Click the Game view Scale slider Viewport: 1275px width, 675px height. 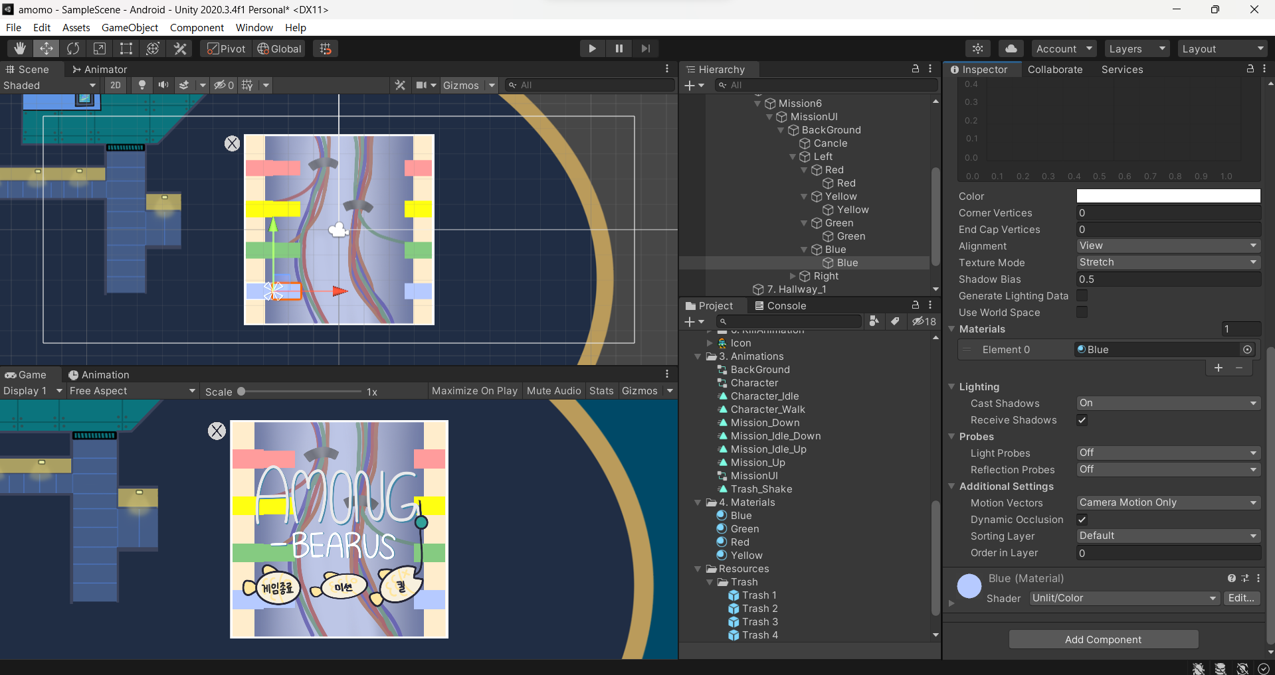click(x=301, y=392)
